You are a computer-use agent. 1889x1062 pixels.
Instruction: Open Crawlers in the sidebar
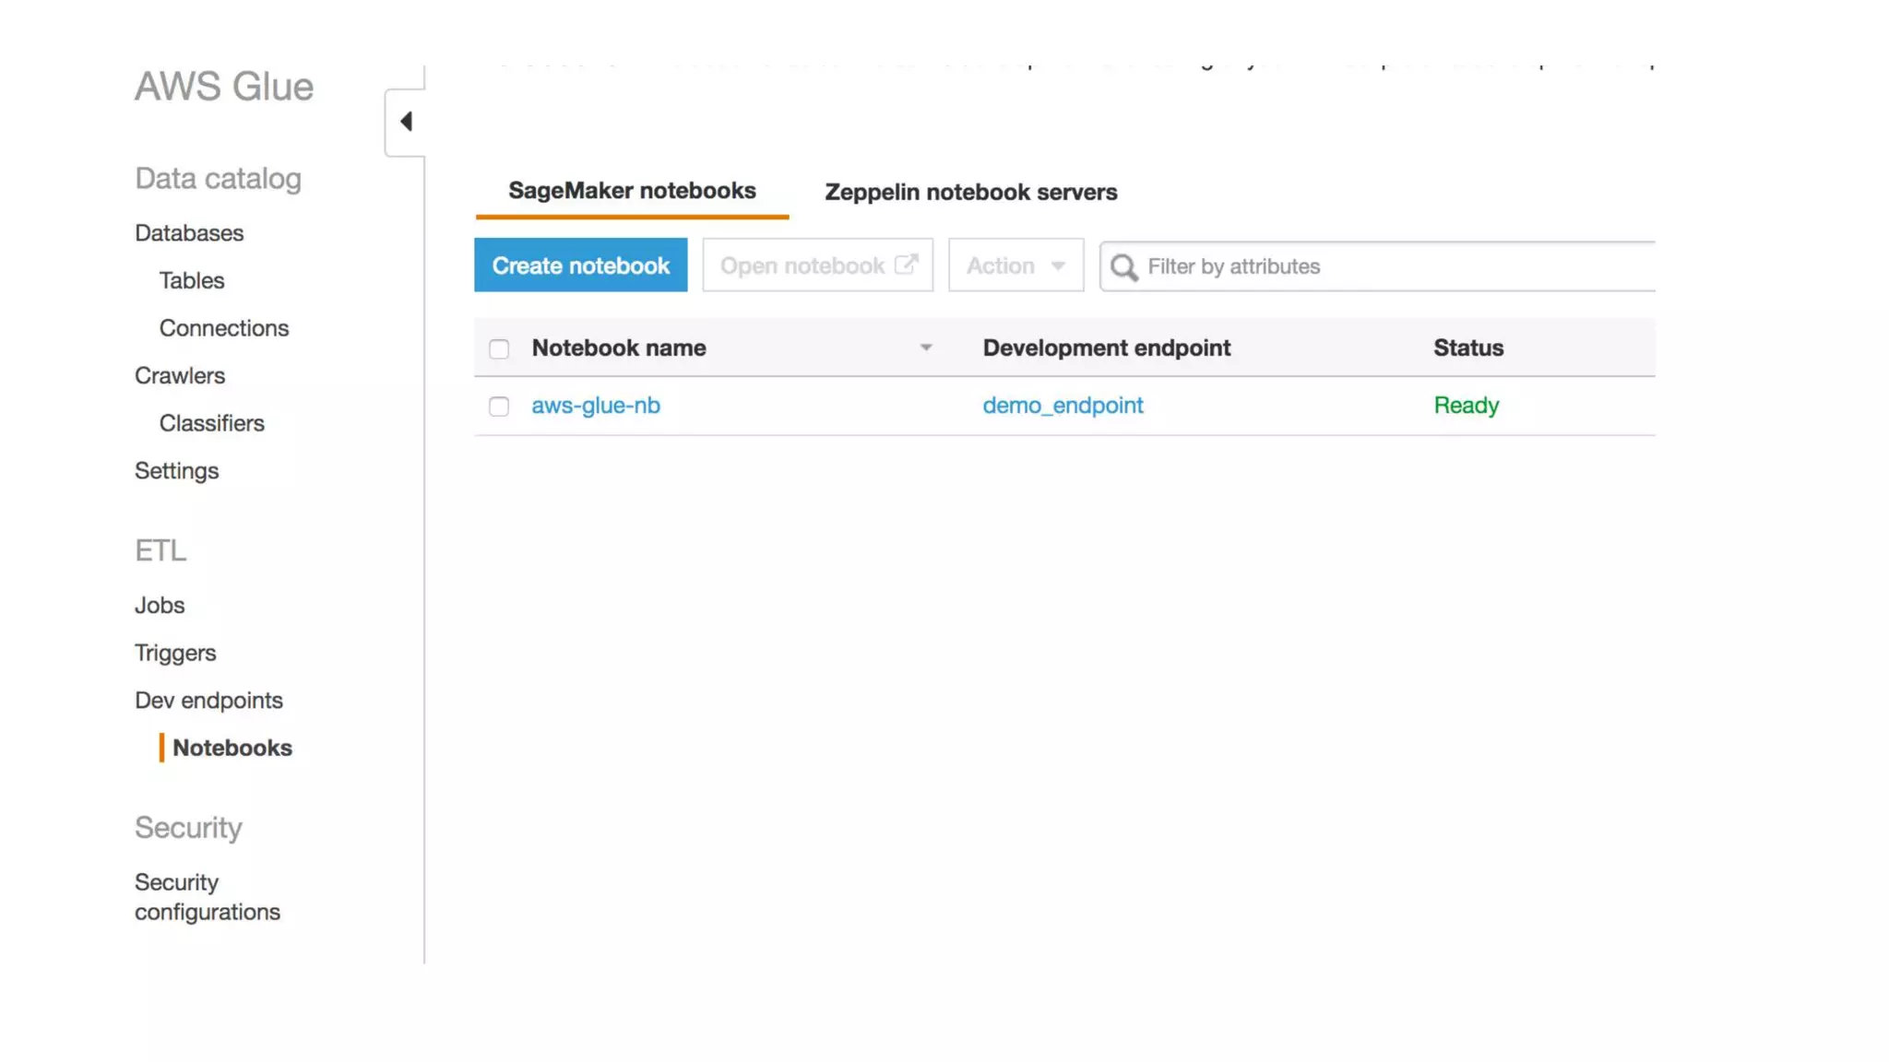(180, 376)
